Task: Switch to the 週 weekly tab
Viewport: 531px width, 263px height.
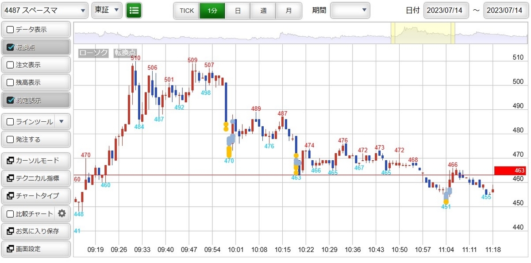Action: pyautogui.click(x=264, y=11)
